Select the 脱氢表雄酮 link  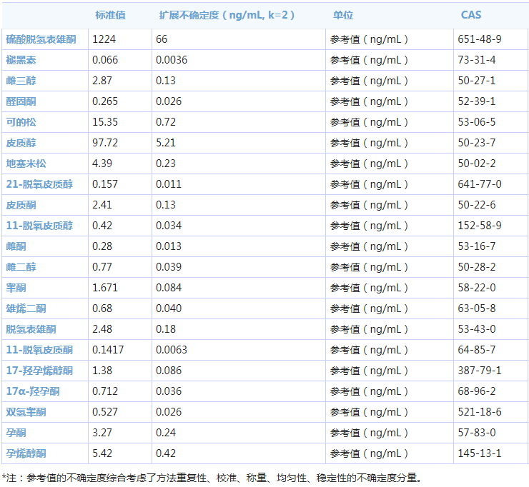[31, 329]
